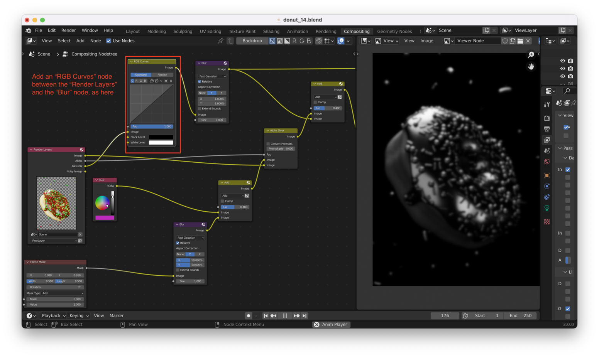Click the White Level color swatch

pos(161,143)
